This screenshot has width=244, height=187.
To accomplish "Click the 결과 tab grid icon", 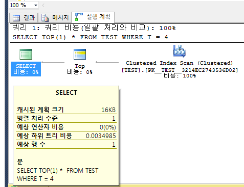I will (x=16, y=18).
